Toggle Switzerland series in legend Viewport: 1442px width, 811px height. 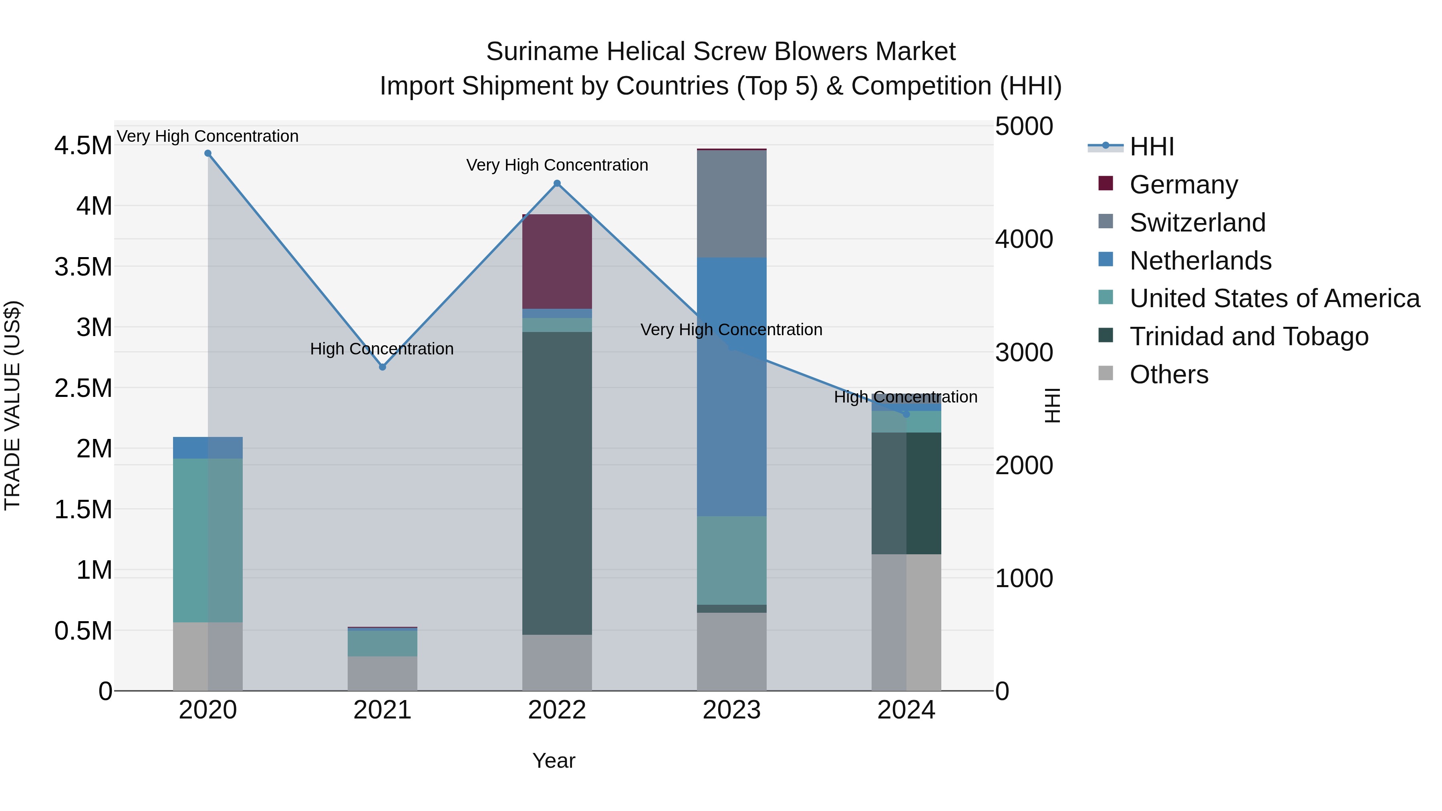(1182, 222)
